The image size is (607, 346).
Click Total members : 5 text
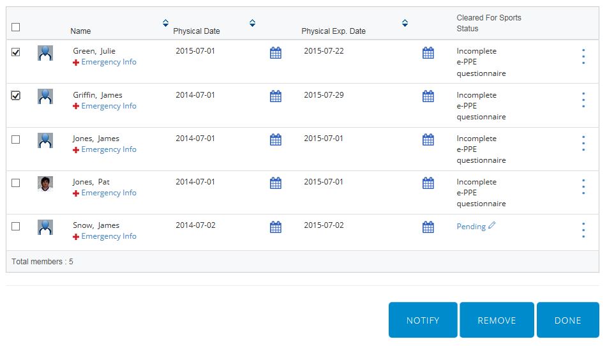[x=42, y=262]
